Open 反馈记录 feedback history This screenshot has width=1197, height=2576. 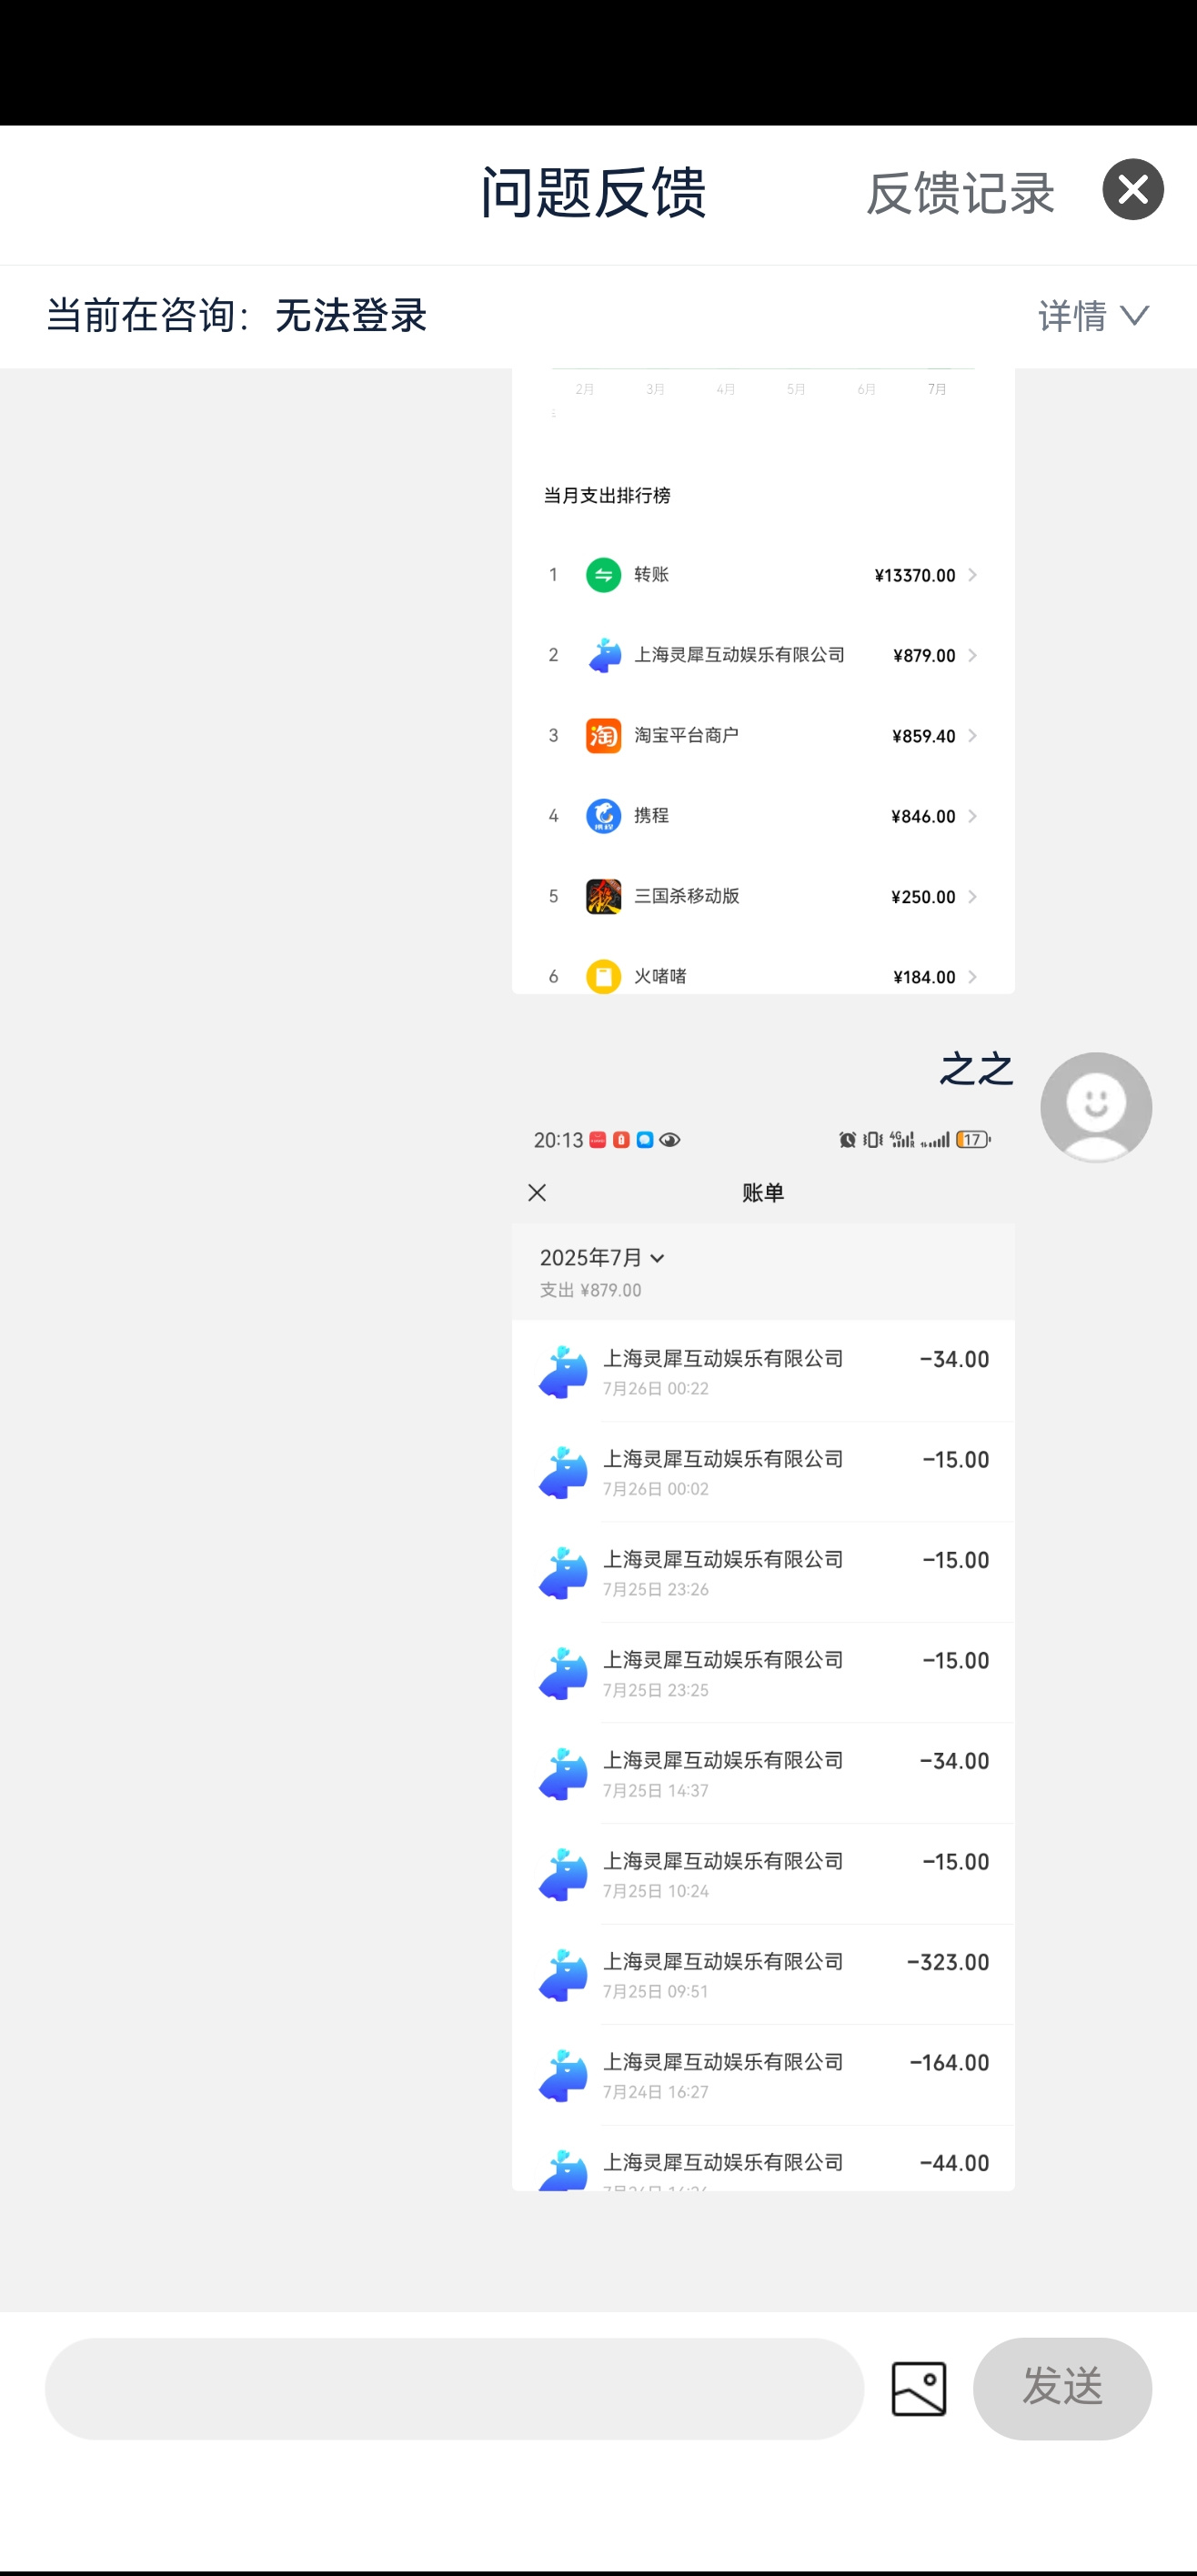960,193
